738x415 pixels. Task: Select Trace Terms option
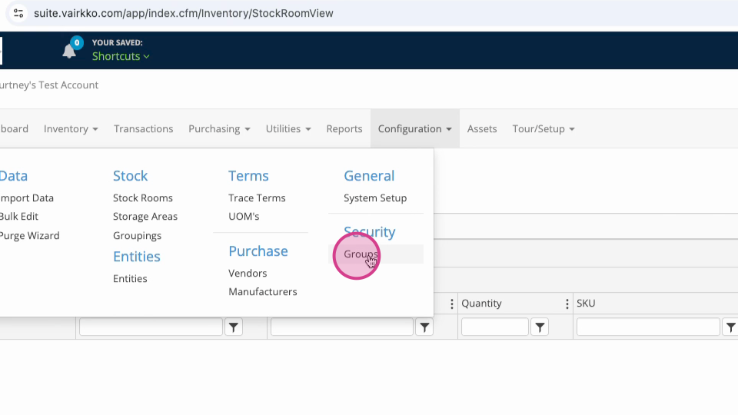pos(257,198)
